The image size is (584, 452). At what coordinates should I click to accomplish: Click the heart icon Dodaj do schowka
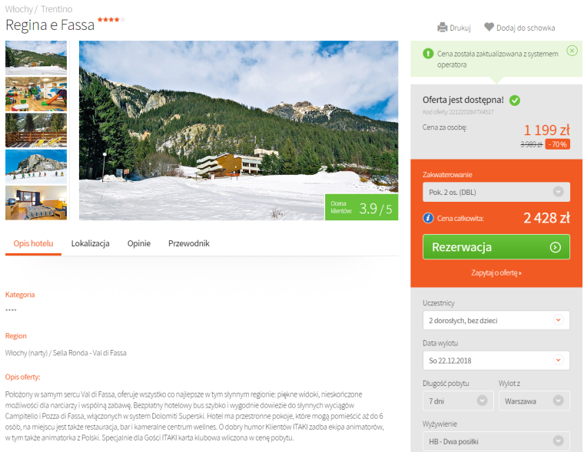point(489,27)
